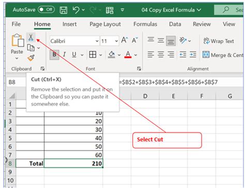Click Middle Align icon
Screen dimensions: 245x188
coord(161,41)
